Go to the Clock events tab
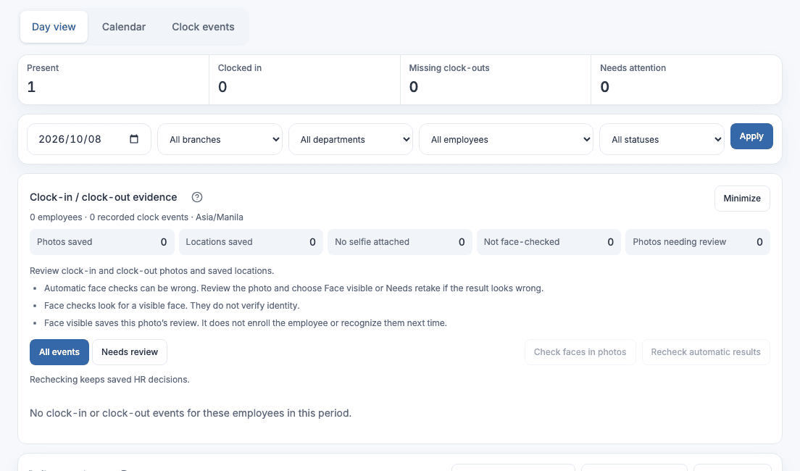 pos(203,27)
